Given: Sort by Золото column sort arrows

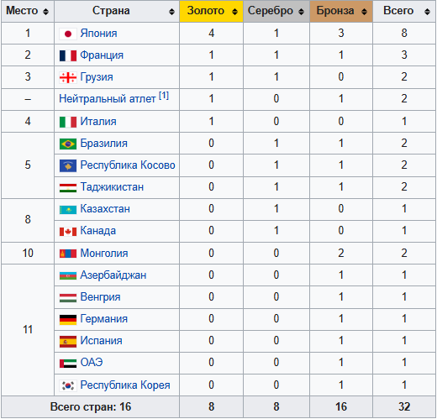Looking at the screenshot, I should click(234, 12).
